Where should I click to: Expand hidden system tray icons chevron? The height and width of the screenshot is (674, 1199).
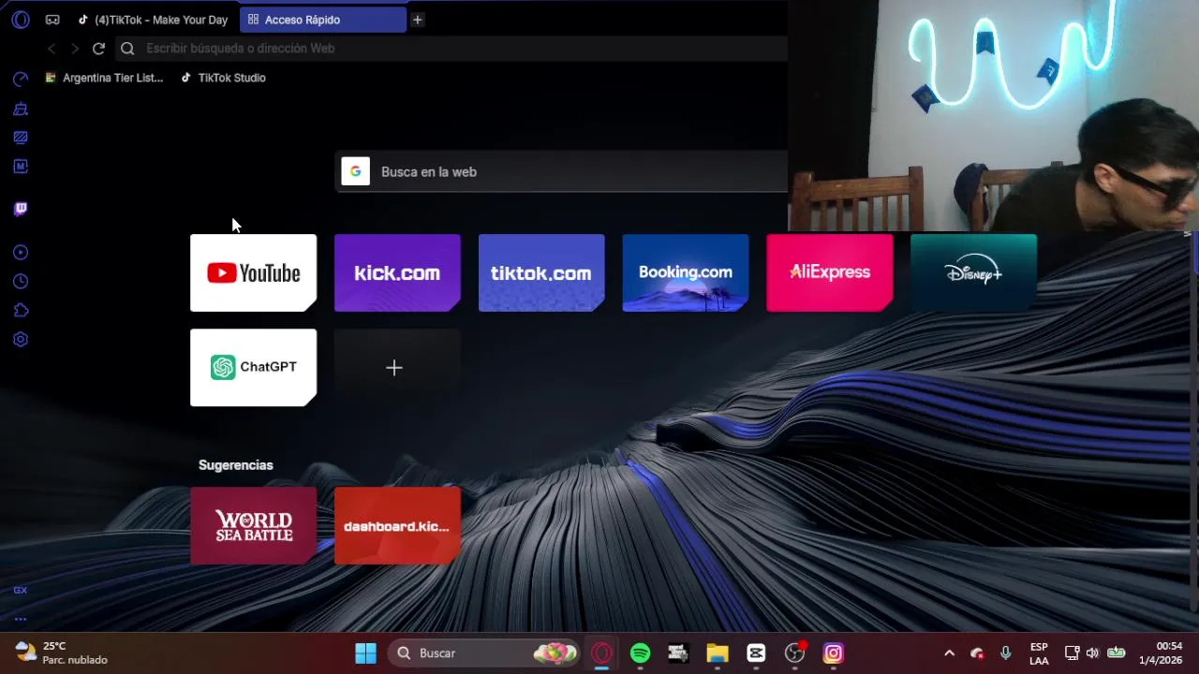coord(949,653)
